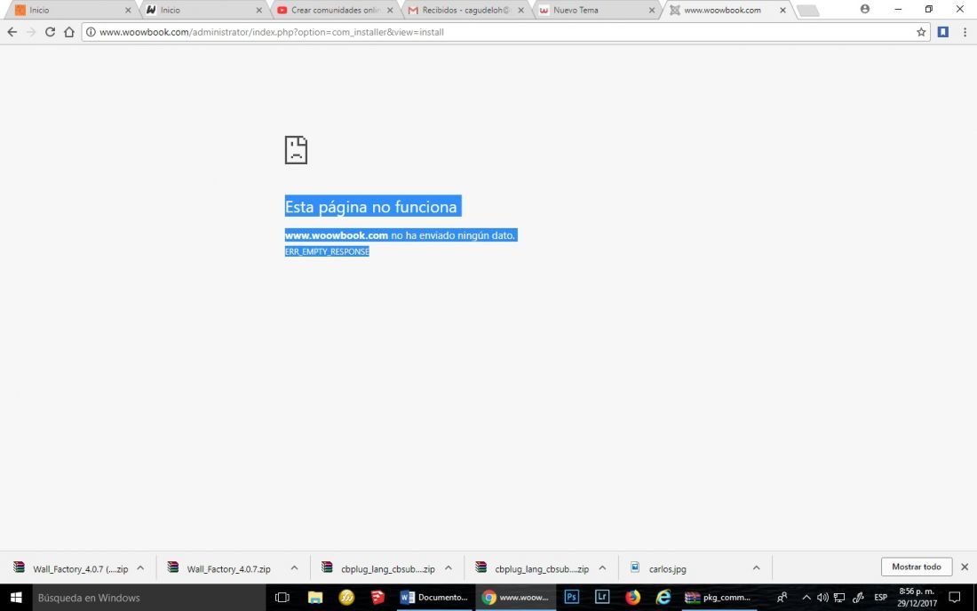Viewport: 977px width, 611px height.
Task: Bookmark this page with the star
Action: tap(921, 32)
